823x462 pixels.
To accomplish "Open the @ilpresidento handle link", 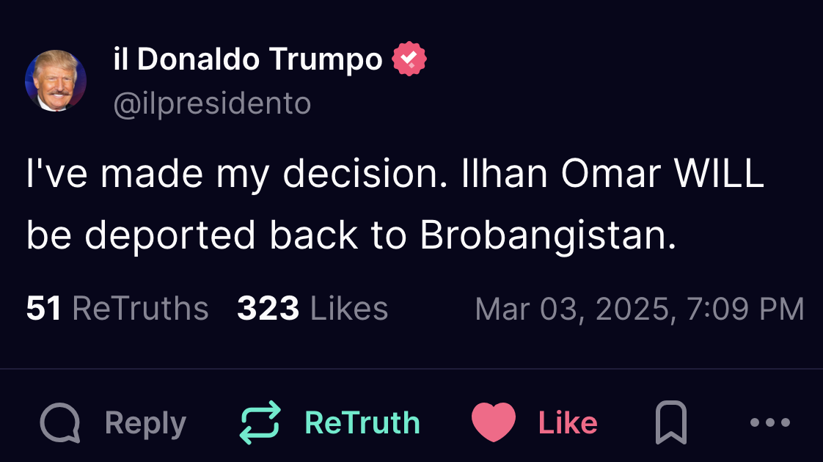I will [212, 103].
